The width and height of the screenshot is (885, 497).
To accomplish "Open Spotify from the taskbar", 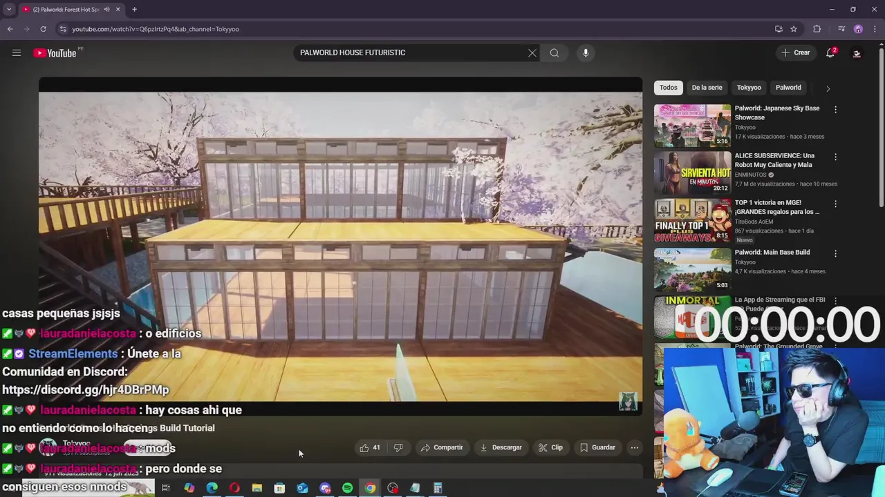I will pos(348,488).
